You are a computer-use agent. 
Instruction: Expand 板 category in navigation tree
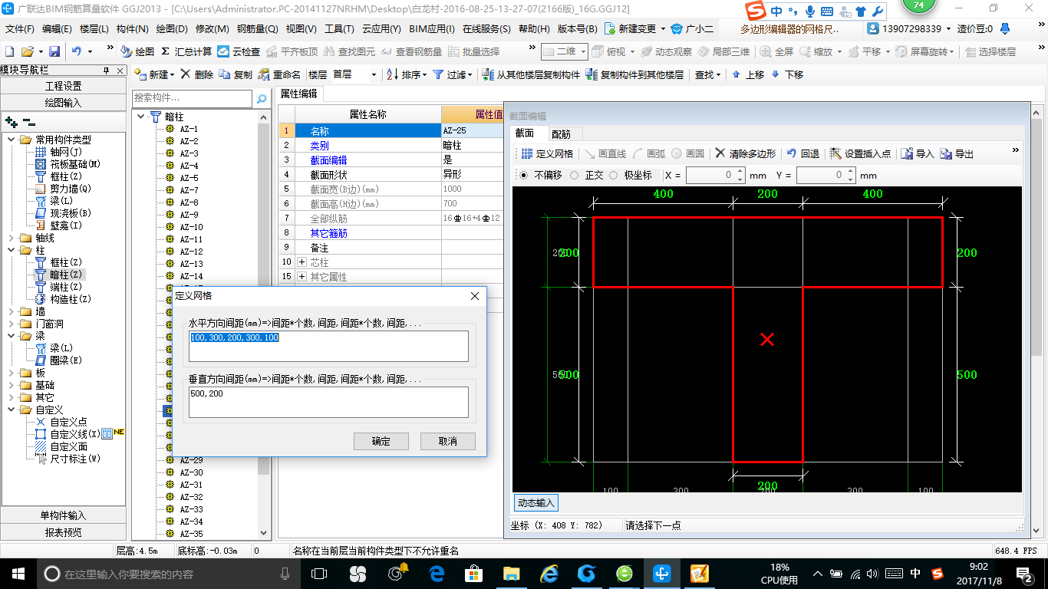11,373
